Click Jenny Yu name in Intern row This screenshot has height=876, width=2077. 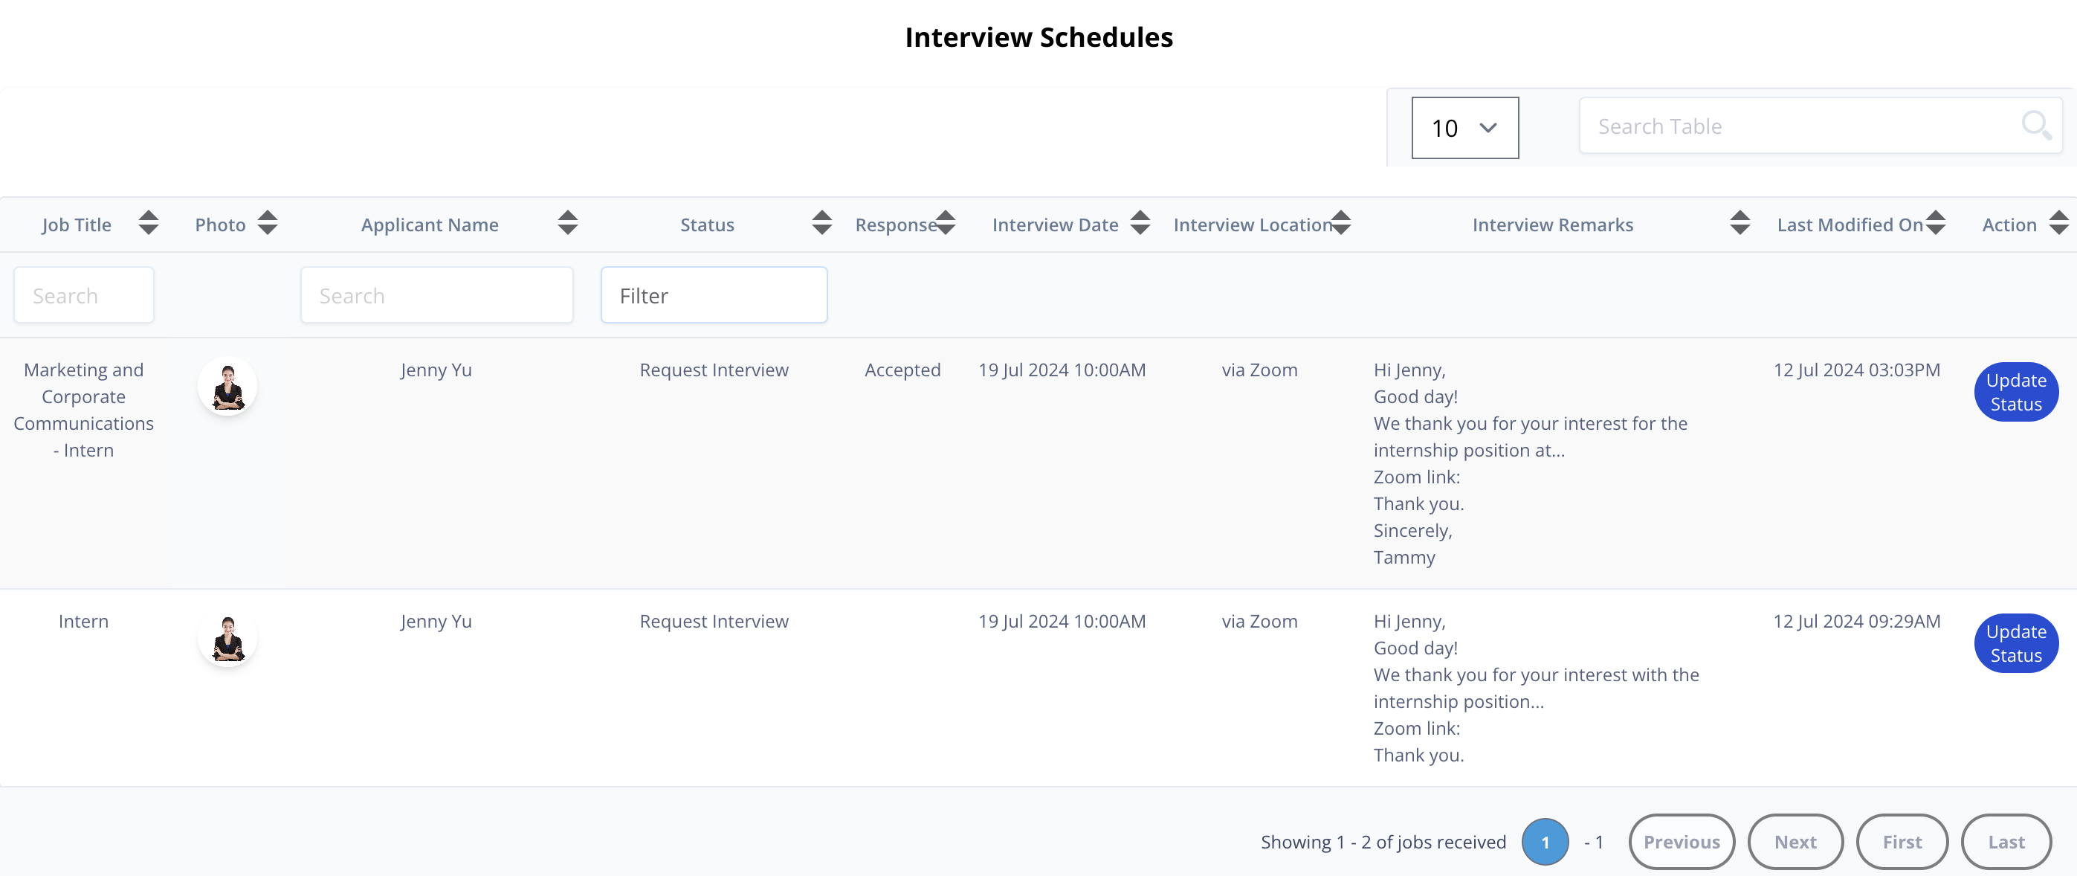coord(436,620)
